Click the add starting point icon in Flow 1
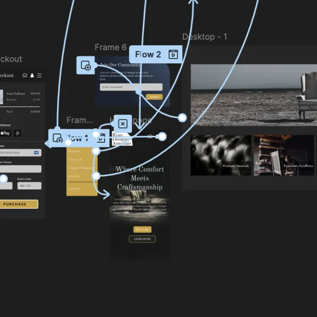This screenshot has width=317, height=317. (x=58, y=138)
